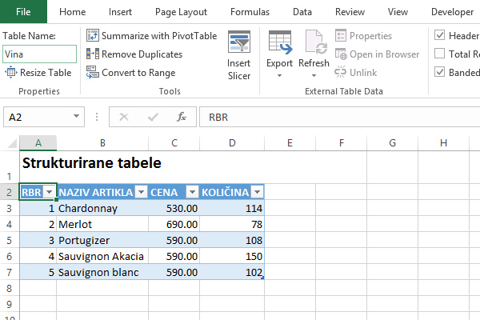Image resolution: width=480 pixels, height=320 pixels.
Task: Expand the Export dropdown menu
Action: [x=279, y=77]
